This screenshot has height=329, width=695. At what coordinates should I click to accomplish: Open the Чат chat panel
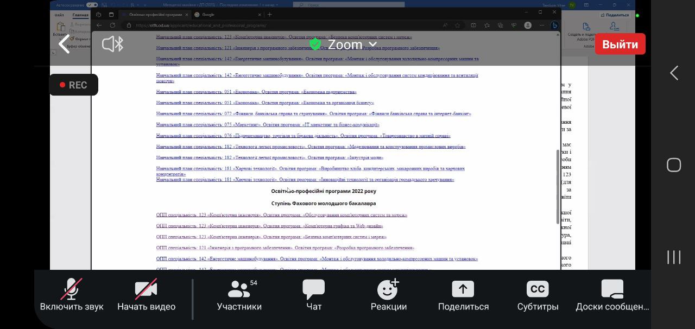coord(314,296)
